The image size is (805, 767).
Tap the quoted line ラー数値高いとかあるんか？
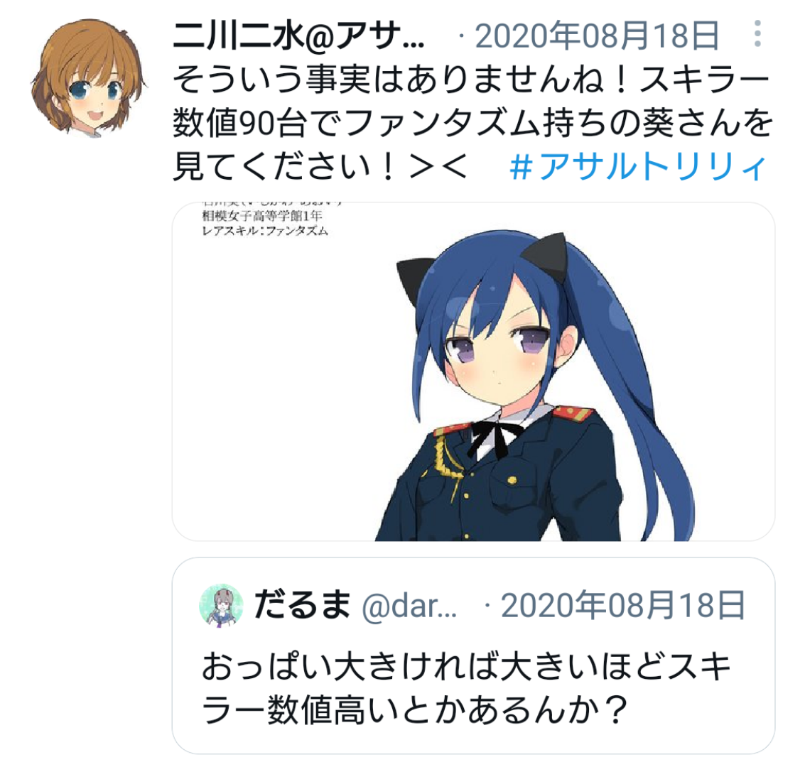pos(416,711)
